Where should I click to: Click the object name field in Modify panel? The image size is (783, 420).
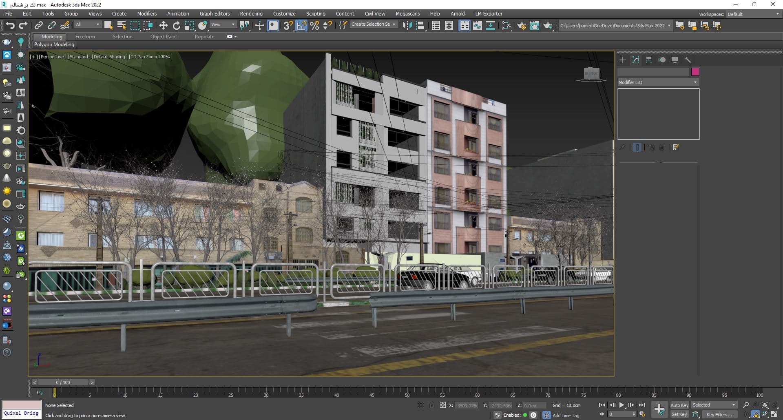pos(653,72)
